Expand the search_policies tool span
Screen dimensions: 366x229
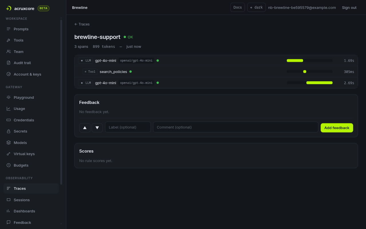216,72
